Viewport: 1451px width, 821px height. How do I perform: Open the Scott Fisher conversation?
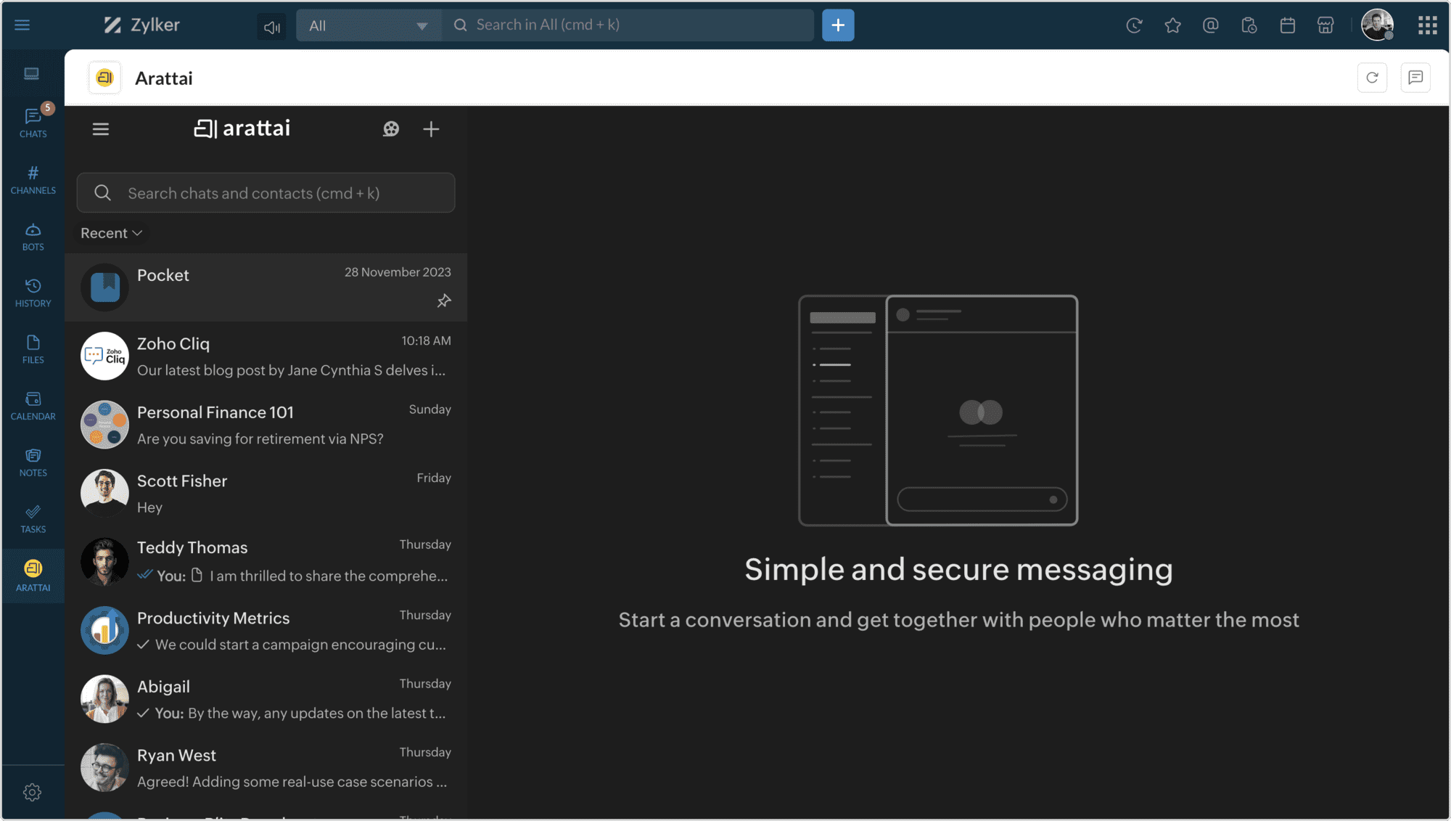266,494
